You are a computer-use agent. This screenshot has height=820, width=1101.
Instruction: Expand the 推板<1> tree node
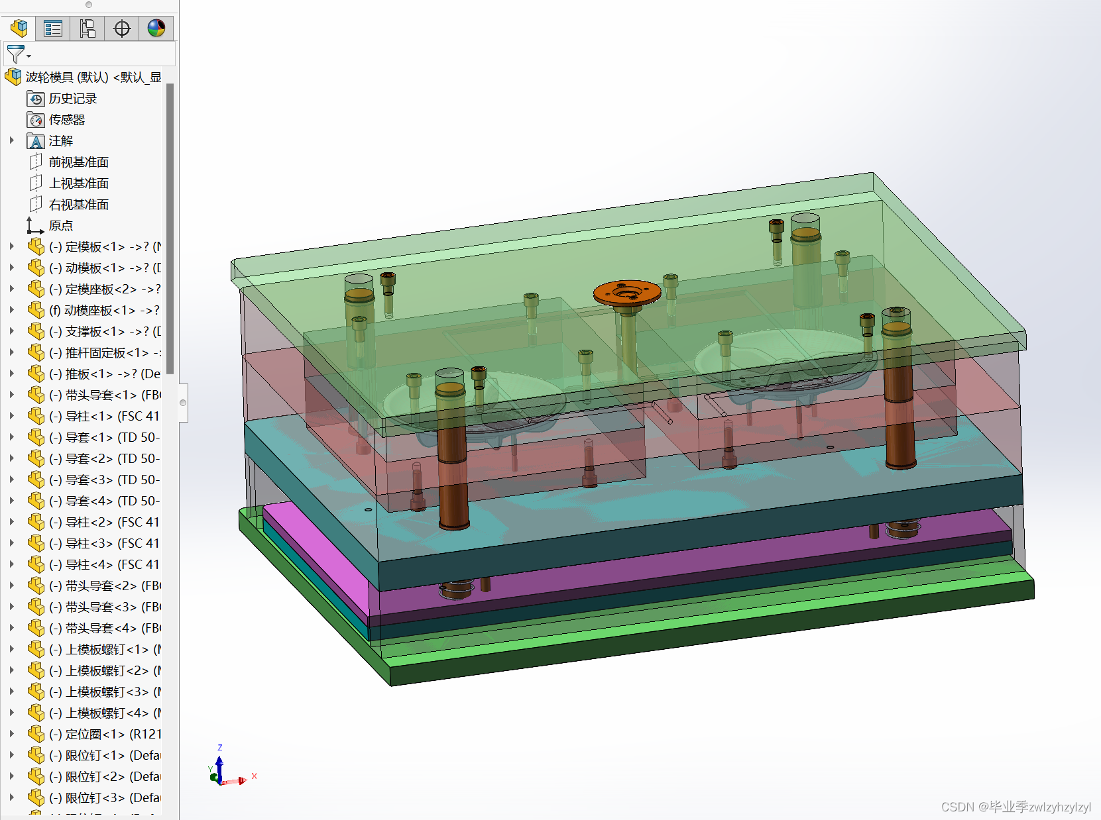pyautogui.click(x=11, y=374)
